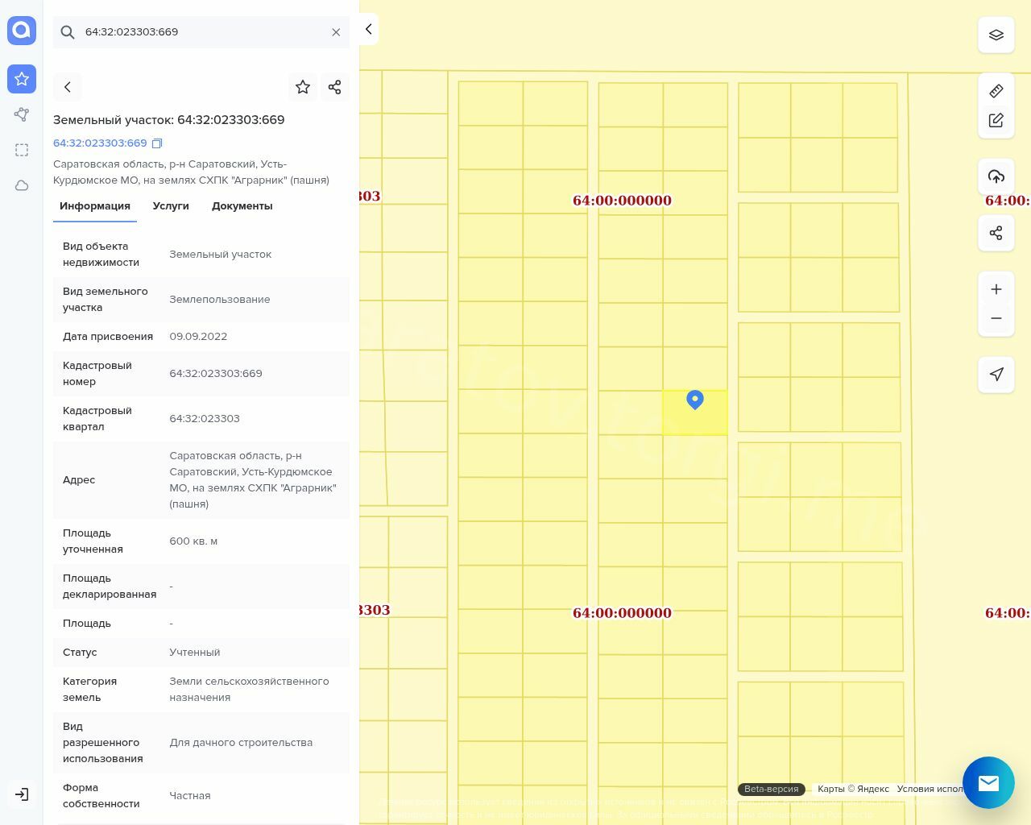Activate the draw/edit tool on map
Viewport: 1031px width, 825px height.
click(x=996, y=120)
